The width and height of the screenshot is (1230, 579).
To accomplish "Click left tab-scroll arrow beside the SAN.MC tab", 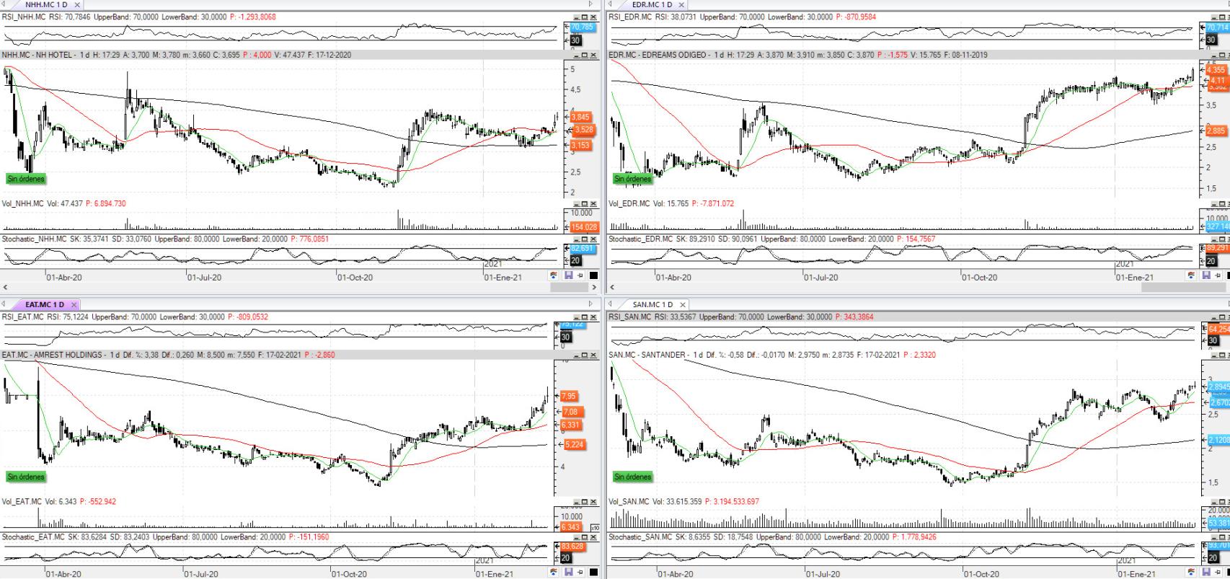I will [x=611, y=304].
